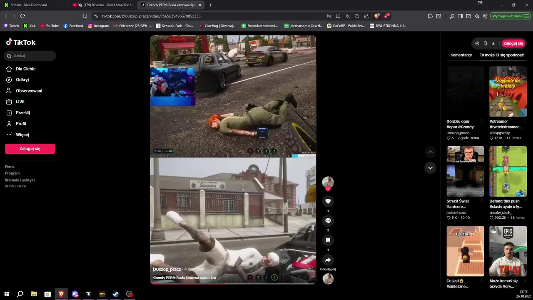Click the coins compass icon in top pill

click(477, 43)
